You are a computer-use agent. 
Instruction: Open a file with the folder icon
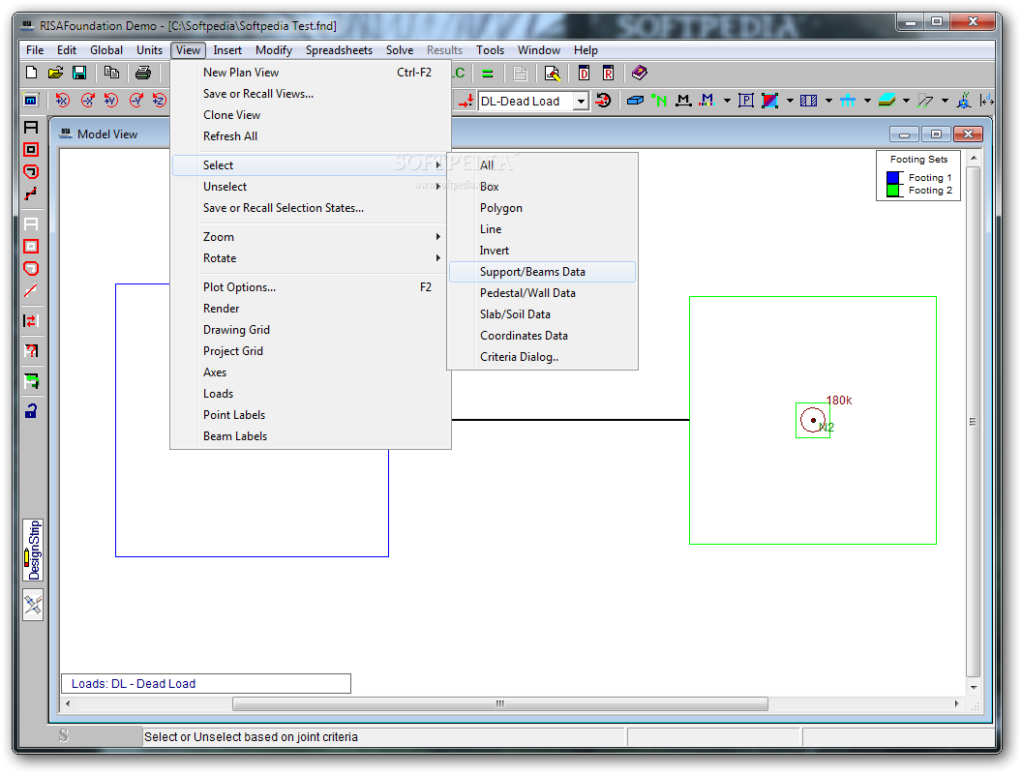click(55, 73)
